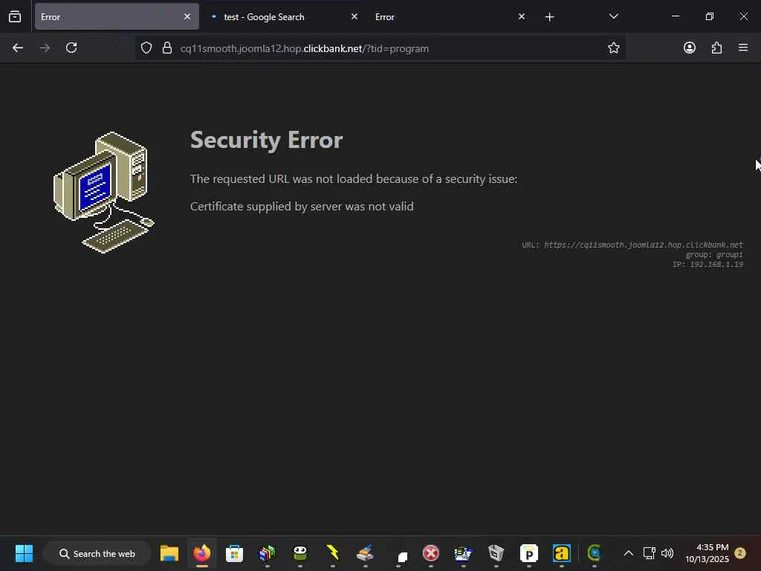Viewport: 761px width, 571px height.
Task: Focus the address bar URL text
Action: [x=304, y=48]
